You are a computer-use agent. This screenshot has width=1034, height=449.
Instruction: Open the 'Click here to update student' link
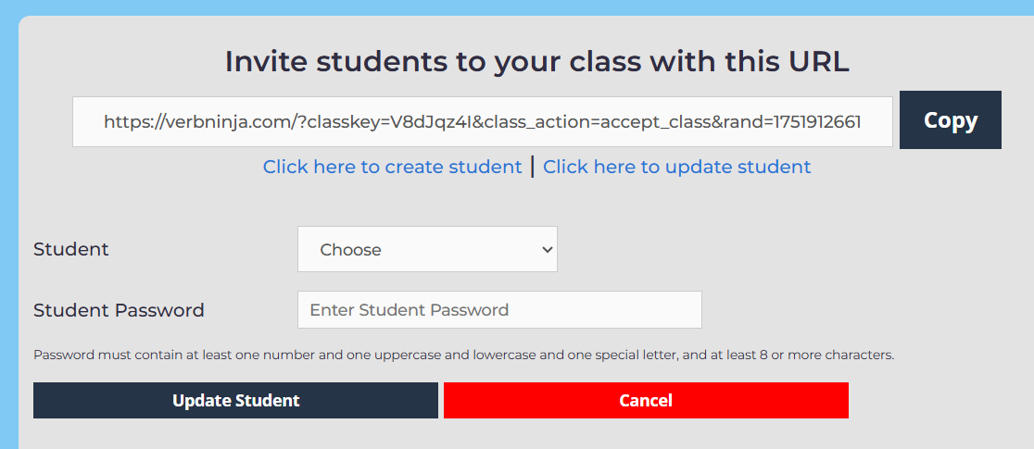676,167
